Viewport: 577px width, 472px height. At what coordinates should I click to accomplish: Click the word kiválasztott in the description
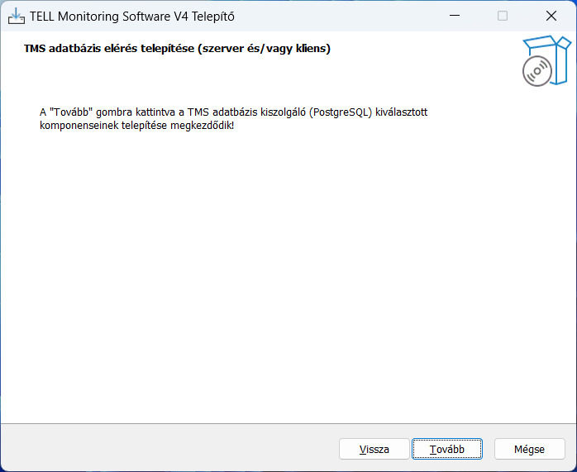pos(402,112)
